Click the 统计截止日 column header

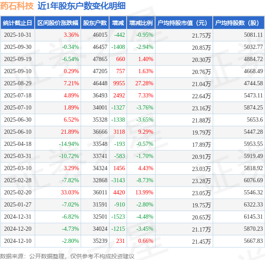coord(18,23)
